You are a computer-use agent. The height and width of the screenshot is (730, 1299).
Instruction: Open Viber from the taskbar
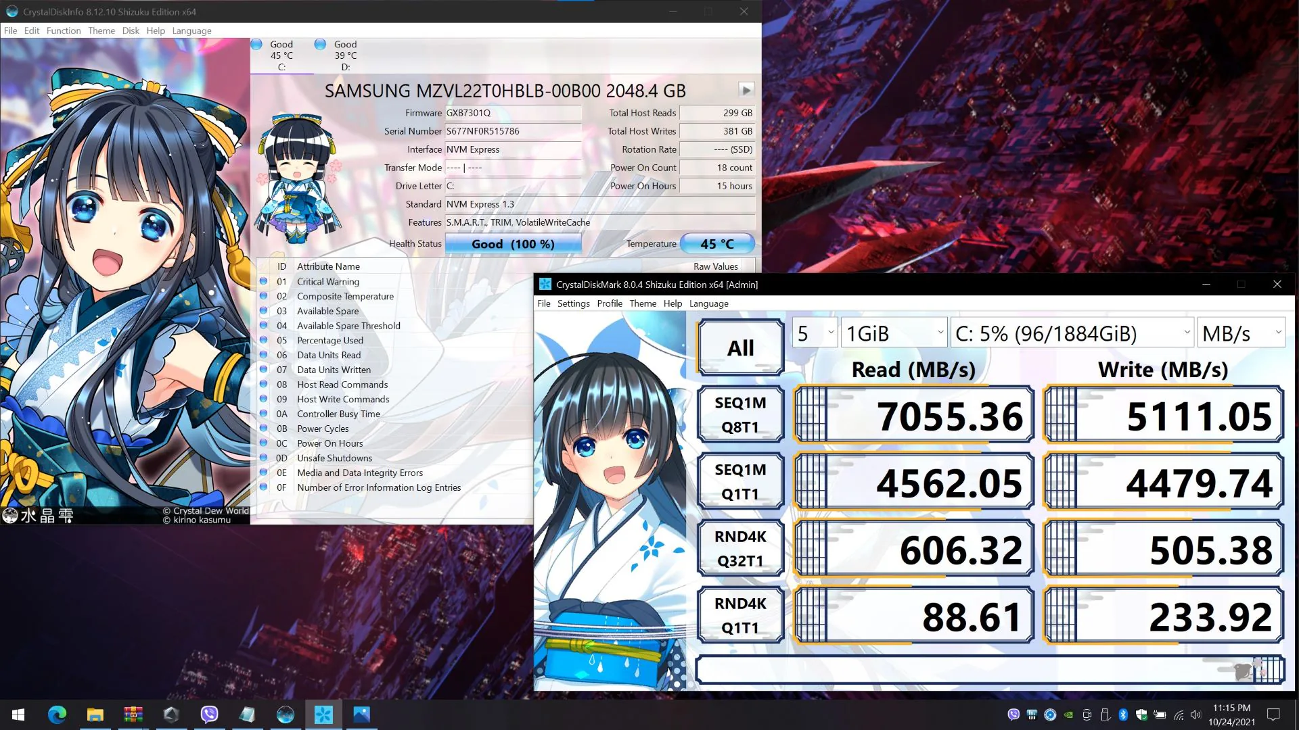[x=209, y=714]
